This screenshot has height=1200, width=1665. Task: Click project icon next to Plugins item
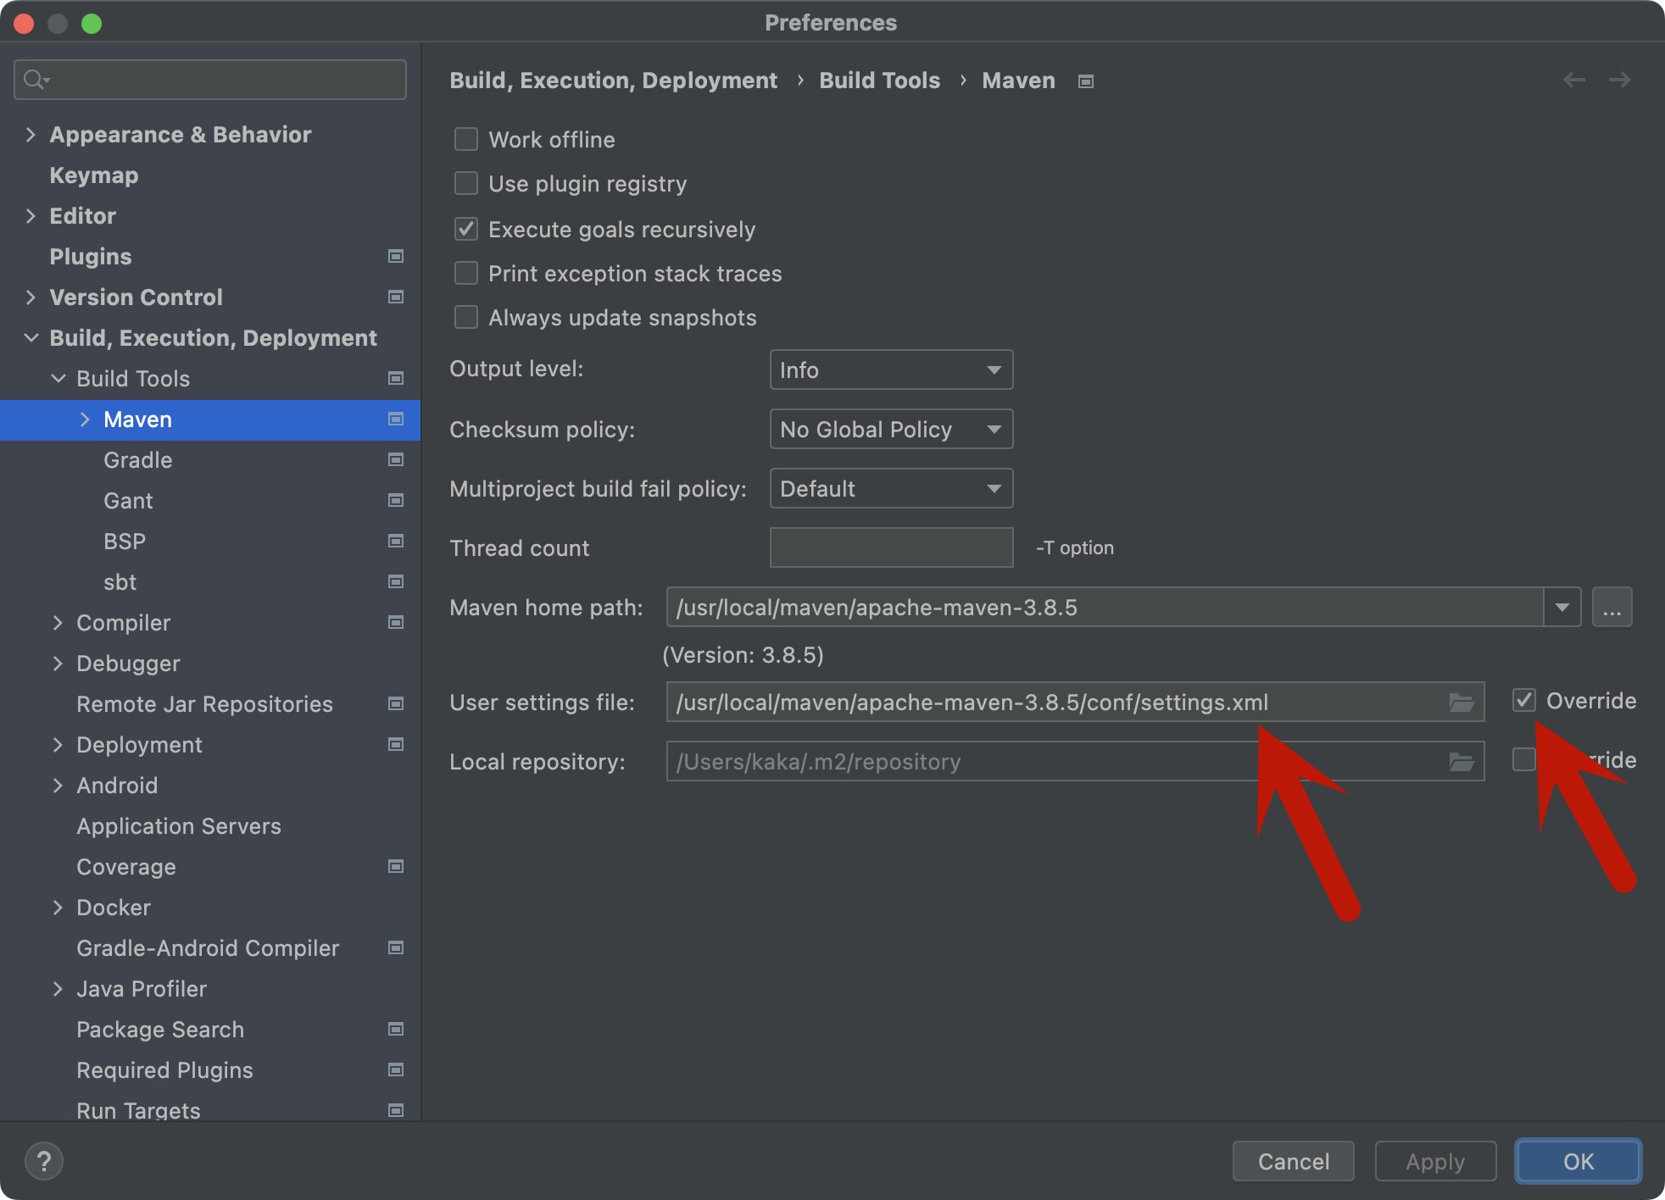pyautogui.click(x=395, y=256)
